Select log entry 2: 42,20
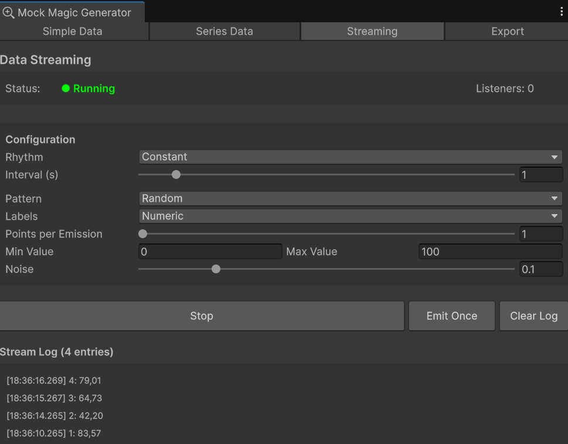Screen dimensions: 568x444 [x=55, y=416]
